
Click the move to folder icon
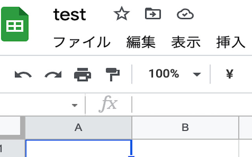(x=153, y=14)
